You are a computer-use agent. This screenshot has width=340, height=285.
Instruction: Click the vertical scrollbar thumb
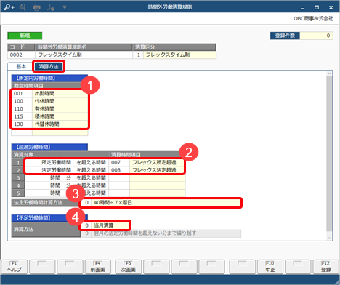point(329,154)
